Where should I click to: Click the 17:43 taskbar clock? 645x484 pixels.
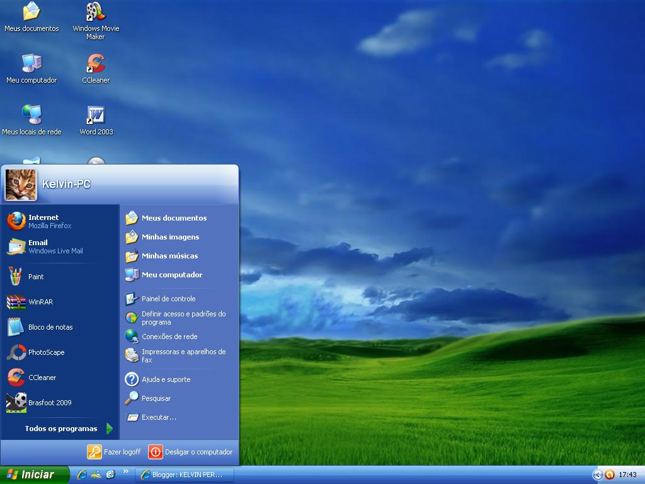tap(627, 475)
